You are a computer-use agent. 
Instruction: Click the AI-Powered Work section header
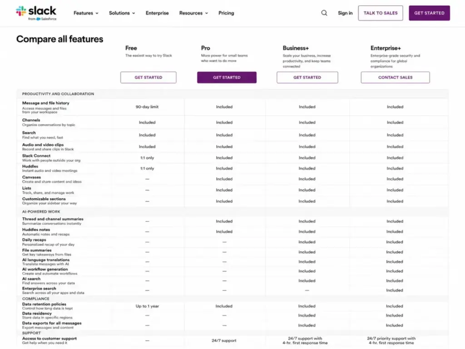pos(41,212)
